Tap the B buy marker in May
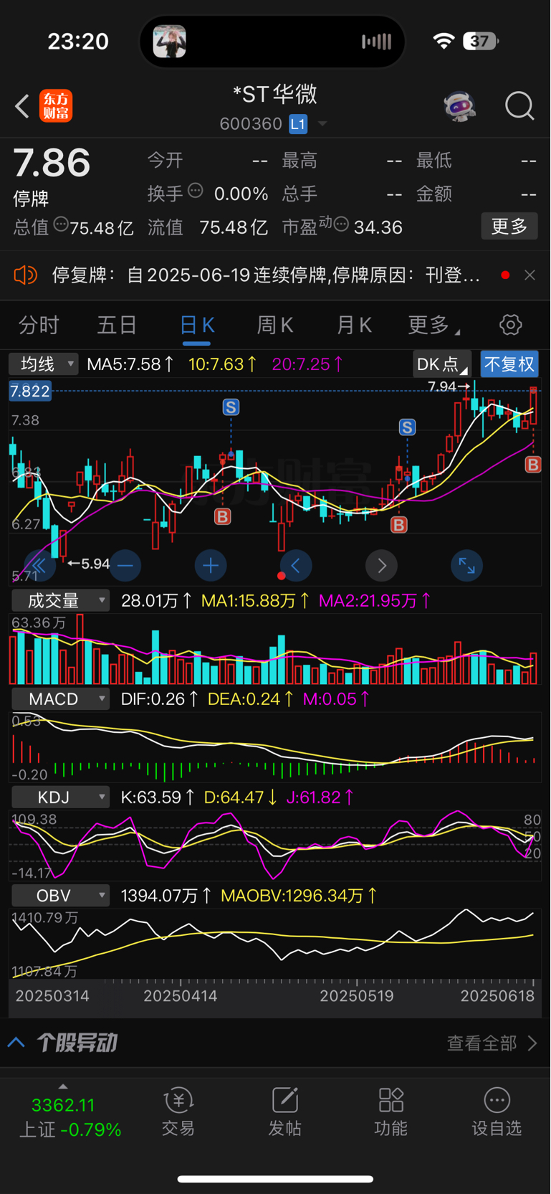 pos(398,525)
